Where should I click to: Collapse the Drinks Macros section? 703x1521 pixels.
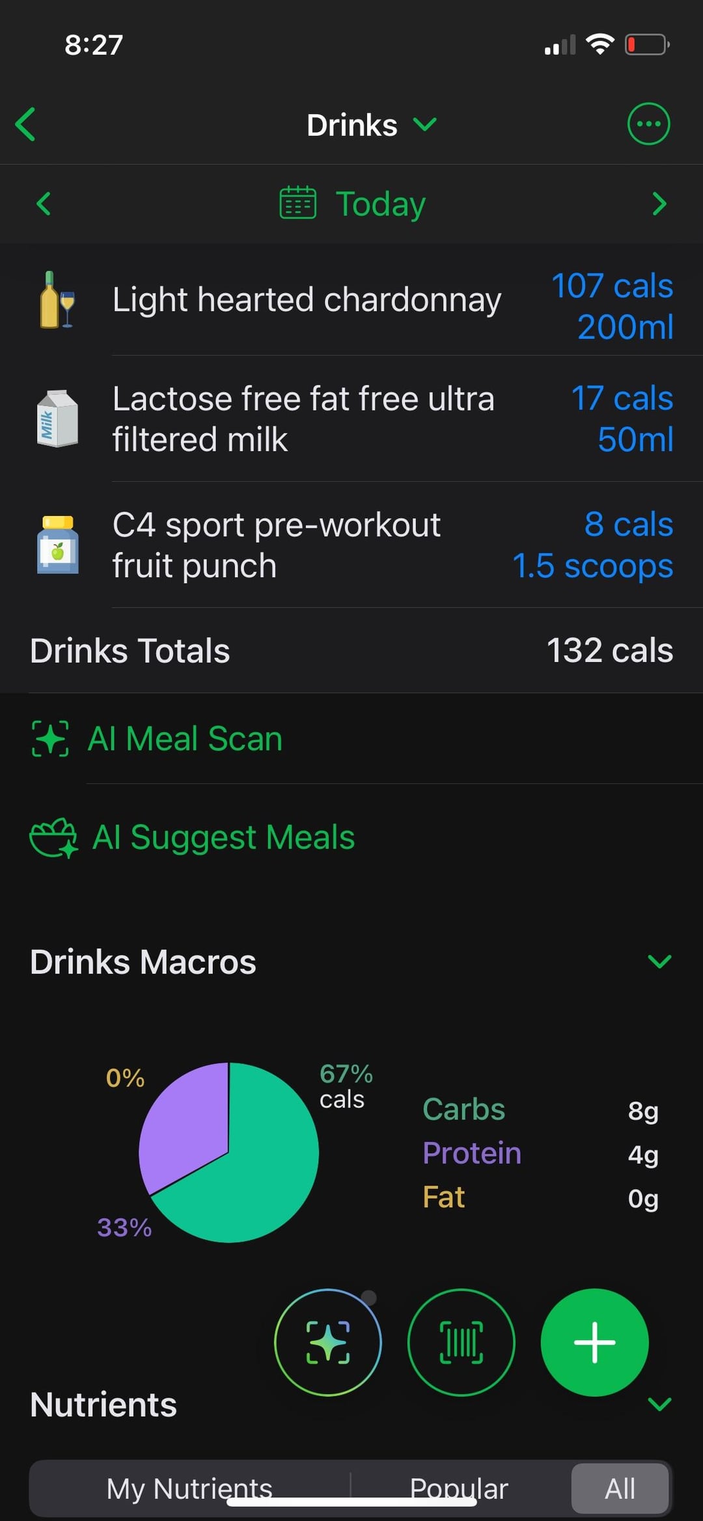coord(659,961)
